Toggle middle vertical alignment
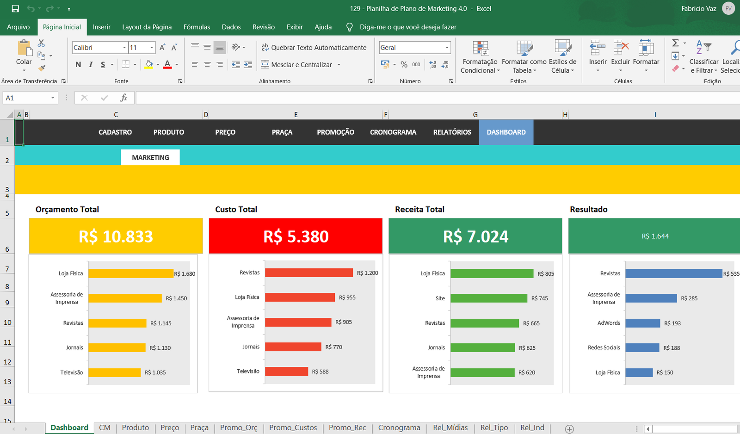 pyautogui.click(x=207, y=47)
